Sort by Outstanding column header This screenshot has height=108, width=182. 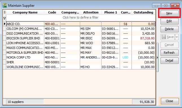[x=143, y=12]
